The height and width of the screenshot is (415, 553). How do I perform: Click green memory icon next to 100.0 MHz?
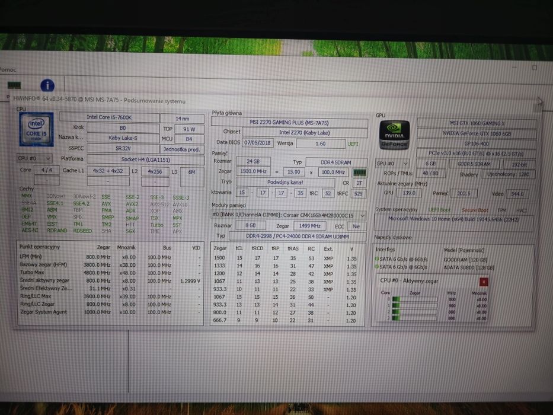pyautogui.click(x=360, y=173)
